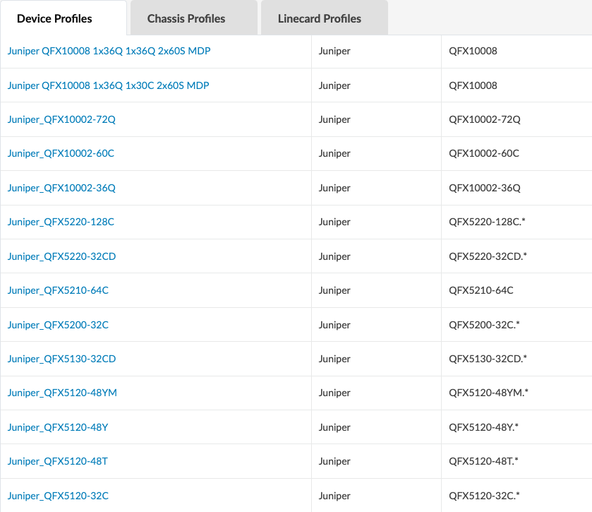Open the Juniper_QFX10002-60C device profile
Image resolution: width=592 pixels, height=512 pixels.
point(61,153)
